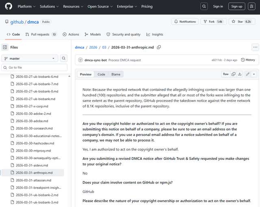Expand the Enterprise menu
260x207 pixels.
point(127,7)
